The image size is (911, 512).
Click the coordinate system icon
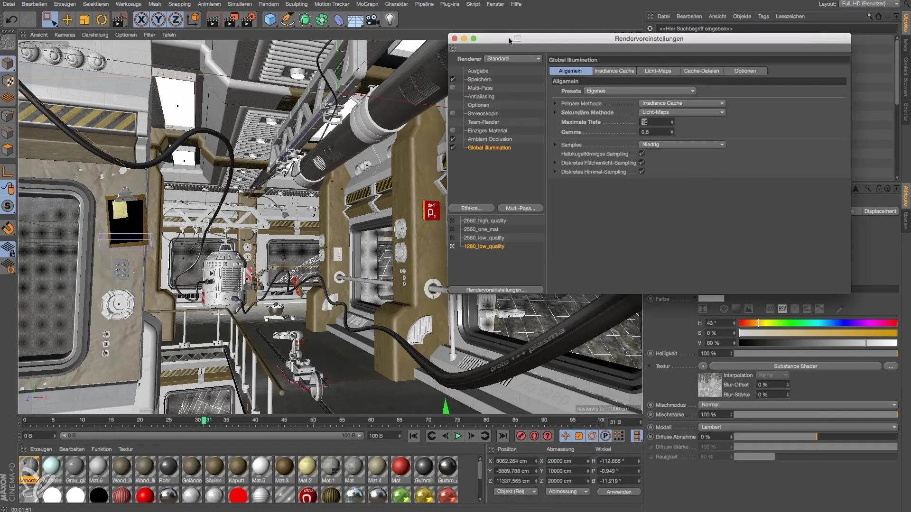(x=193, y=19)
